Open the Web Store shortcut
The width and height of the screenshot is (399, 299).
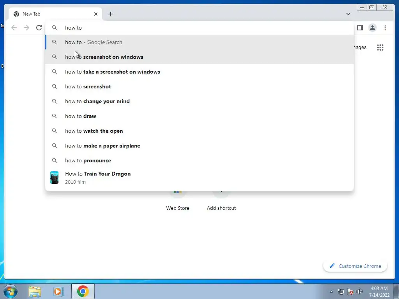tap(178, 201)
